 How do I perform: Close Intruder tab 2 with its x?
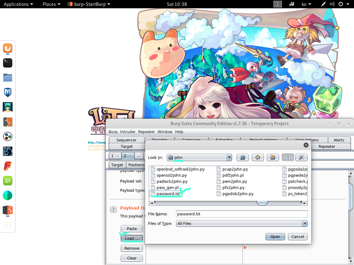pyautogui.click(x=130, y=156)
